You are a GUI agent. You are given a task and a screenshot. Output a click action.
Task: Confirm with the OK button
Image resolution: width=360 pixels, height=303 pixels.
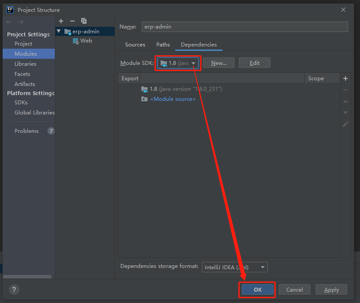[x=257, y=290]
